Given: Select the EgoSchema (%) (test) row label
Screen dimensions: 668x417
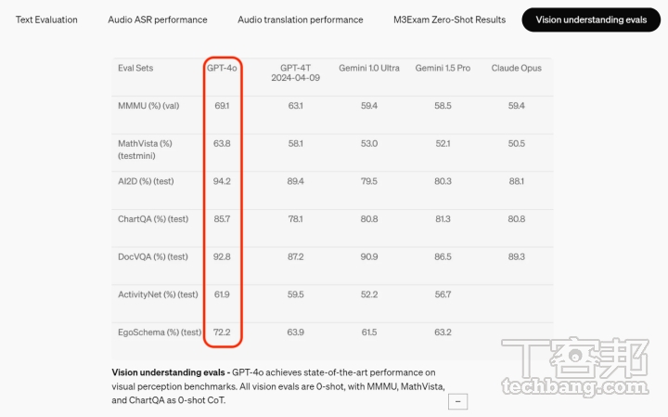Looking at the screenshot, I should pos(160,332).
